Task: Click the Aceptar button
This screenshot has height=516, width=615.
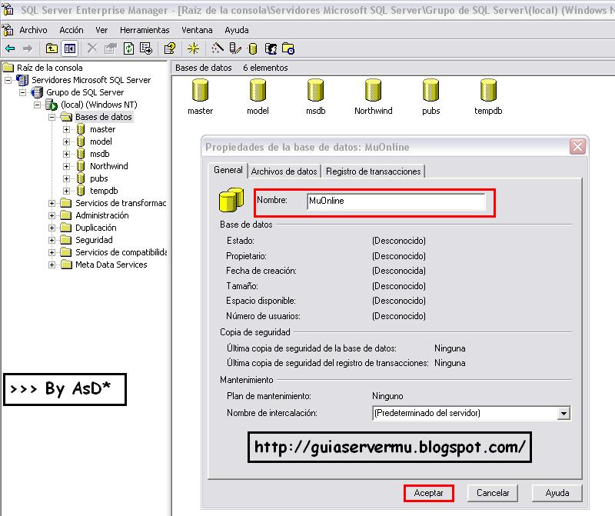Action: coord(429,493)
